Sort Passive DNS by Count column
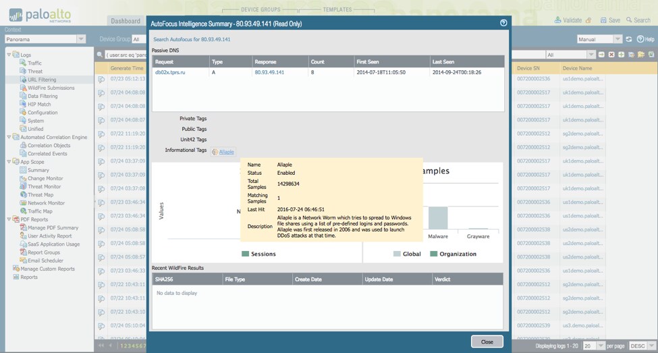This screenshot has width=658, height=353. pyautogui.click(x=331, y=61)
